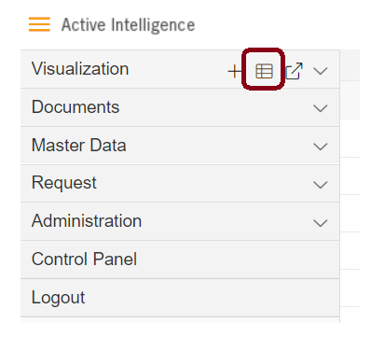Click the blank menu row below Logout

[180, 320]
